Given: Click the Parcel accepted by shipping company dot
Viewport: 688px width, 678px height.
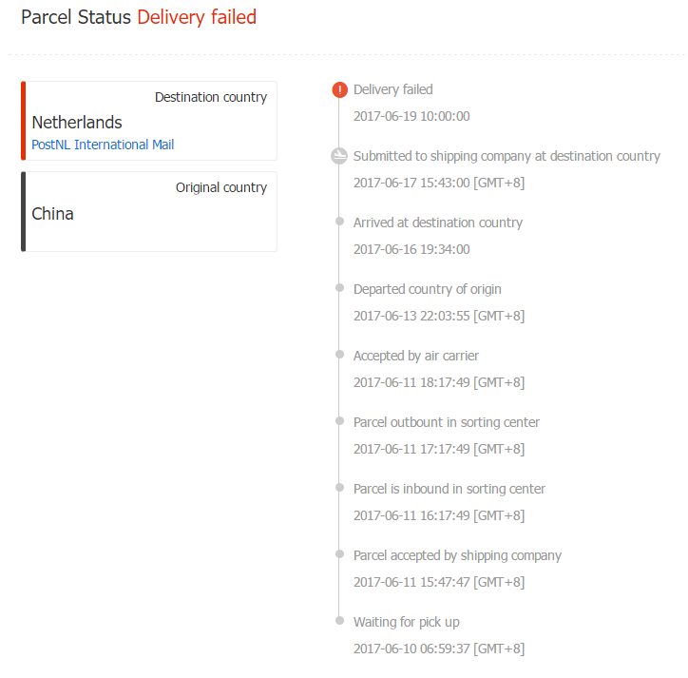Looking at the screenshot, I should (339, 554).
